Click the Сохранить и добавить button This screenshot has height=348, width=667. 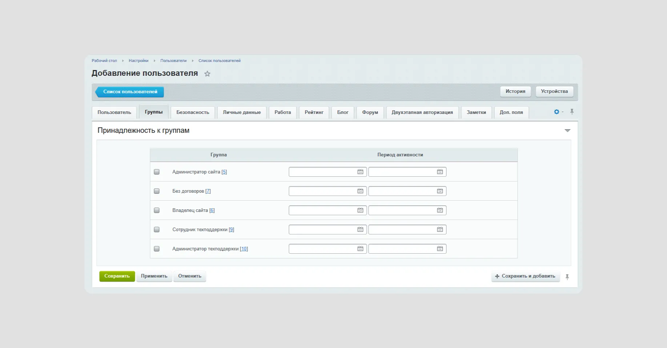[x=525, y=276]
